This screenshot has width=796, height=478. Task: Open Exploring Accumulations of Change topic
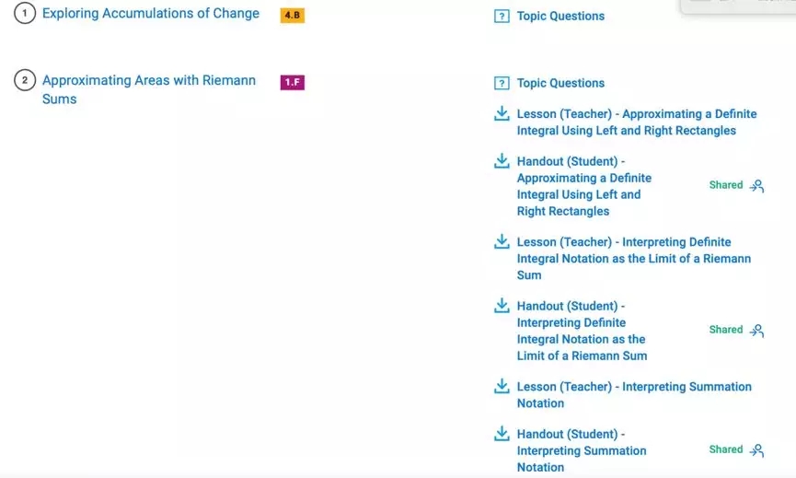tap(151, 14)
